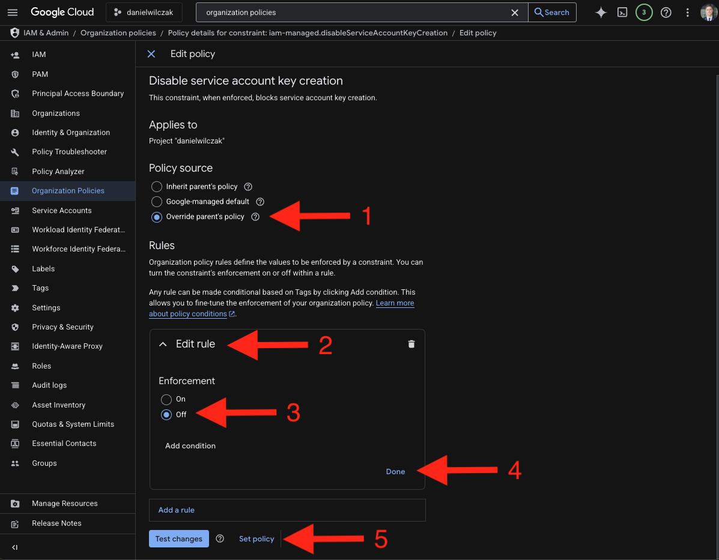Open the main navigation hamburger menu
719x560 pixels.
click(13, 12)
